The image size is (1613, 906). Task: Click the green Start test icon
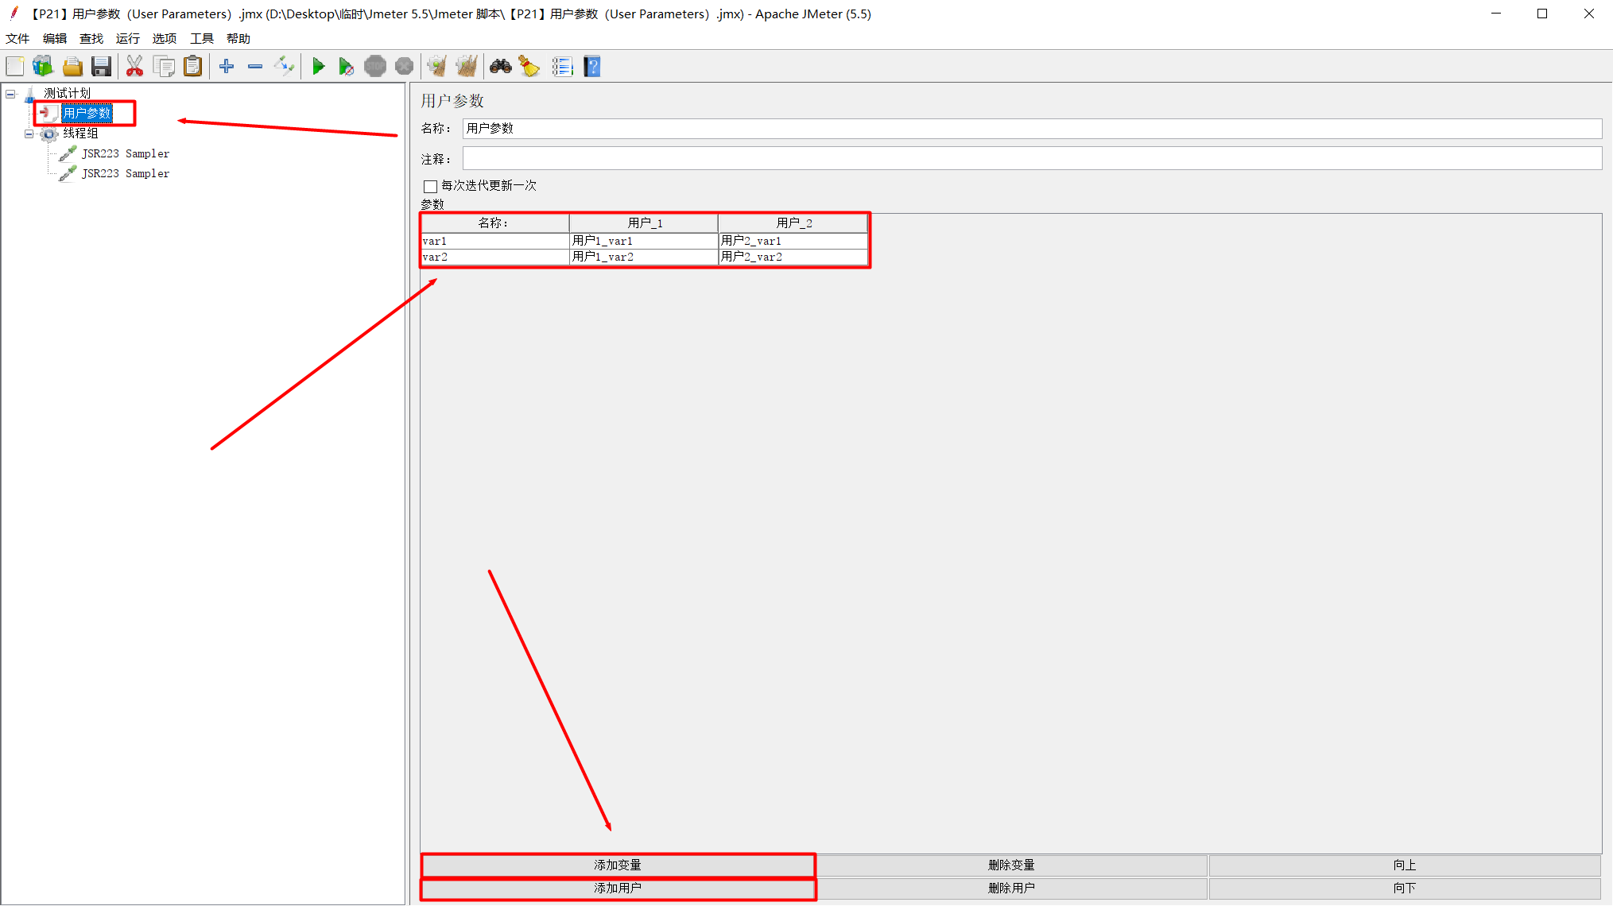pos(318,67)
